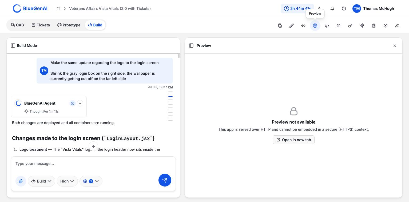Click the BlueGenAI Agent spinner logo
The height and width of the screenshot is (202, 409).
(x=18, y=103)
